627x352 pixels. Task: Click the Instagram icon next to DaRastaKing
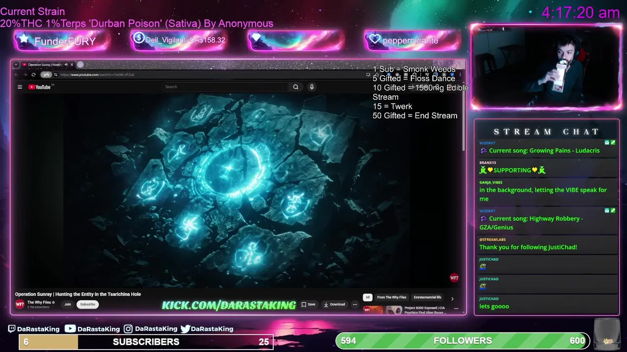[128, 329]
